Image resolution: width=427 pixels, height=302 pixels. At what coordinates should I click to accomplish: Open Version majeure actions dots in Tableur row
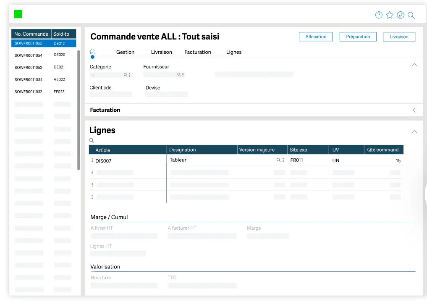pos(283,160)
